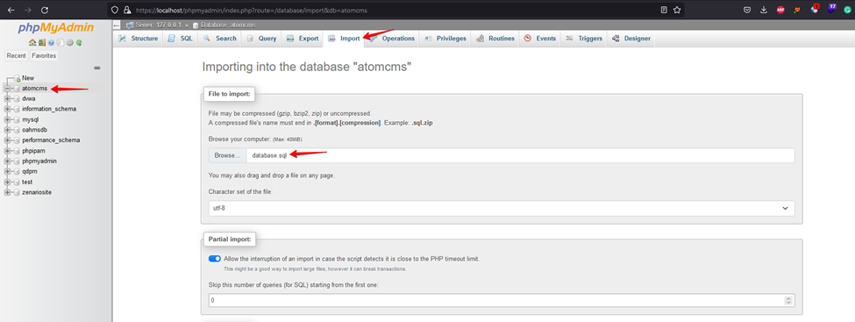This screenshot has width=855, height=322.
Task: Click New database icon in tree
Action: [x=17, y=78]
